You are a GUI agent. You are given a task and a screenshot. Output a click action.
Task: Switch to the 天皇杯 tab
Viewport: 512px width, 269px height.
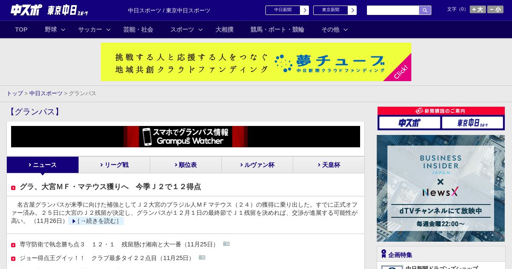329,165
